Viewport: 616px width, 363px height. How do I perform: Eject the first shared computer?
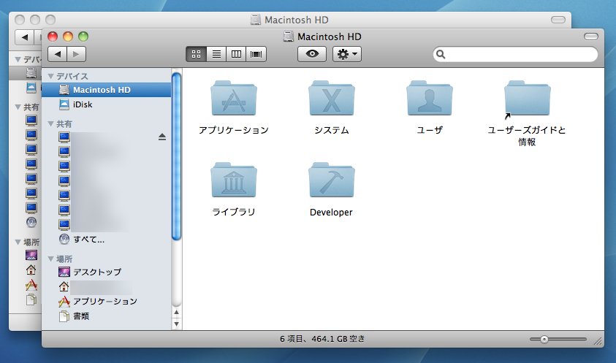click(162, 137)
